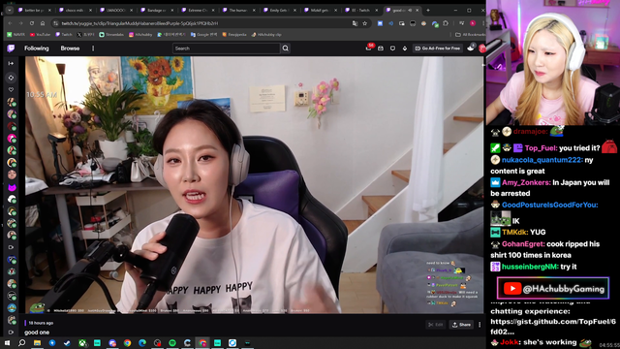620x349 pixels.
Task: Click Top_Fuel username in chat overlay
Action: (x=541, y=148)
